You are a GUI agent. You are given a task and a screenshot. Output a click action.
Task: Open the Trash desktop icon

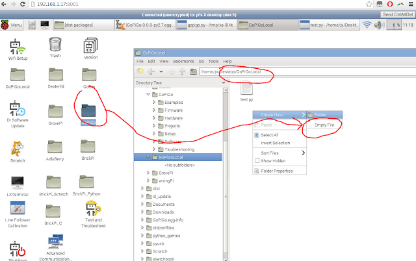click(55, 47)
